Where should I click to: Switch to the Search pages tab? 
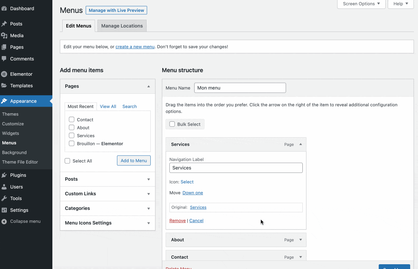[130, 106]
